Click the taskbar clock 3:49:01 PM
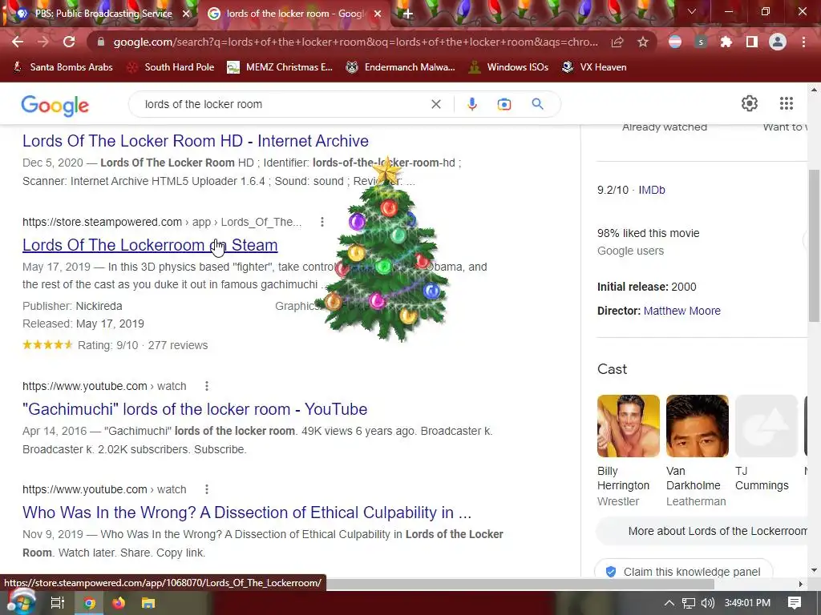Viewport: 821px width, 615px height. (x=747, y=603)
